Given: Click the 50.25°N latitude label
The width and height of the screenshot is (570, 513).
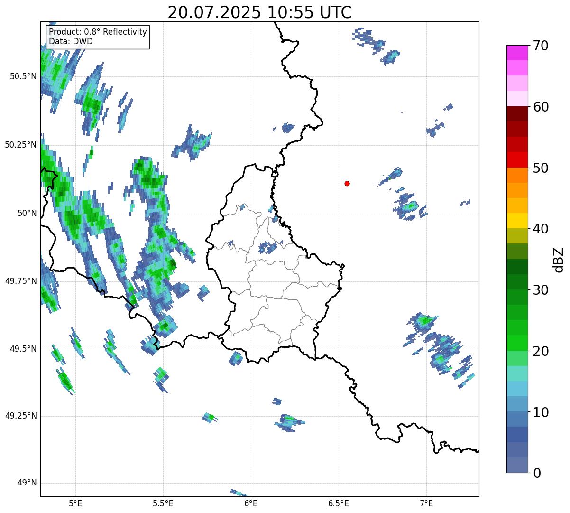Looking at the screenshot, I should pyautogui.click(x=20, y=145).
